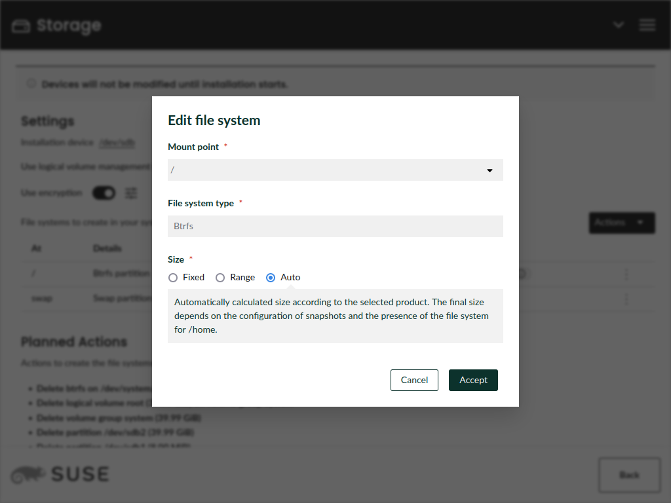Click the SUSE chameleon logo
Screen dimensions: 671x503
(28, 474)
